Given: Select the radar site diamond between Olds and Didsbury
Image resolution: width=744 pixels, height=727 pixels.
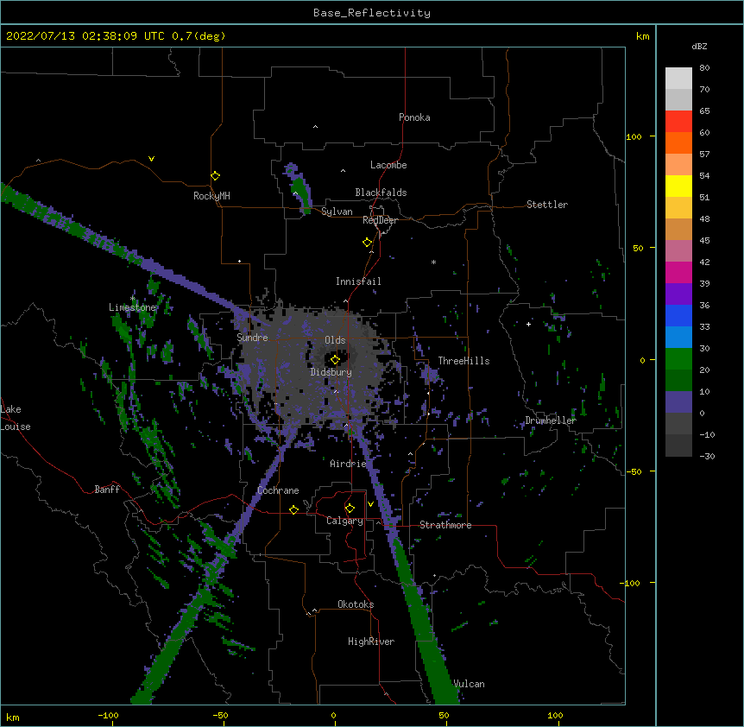Looking at the screenshot, I should 335,360.
